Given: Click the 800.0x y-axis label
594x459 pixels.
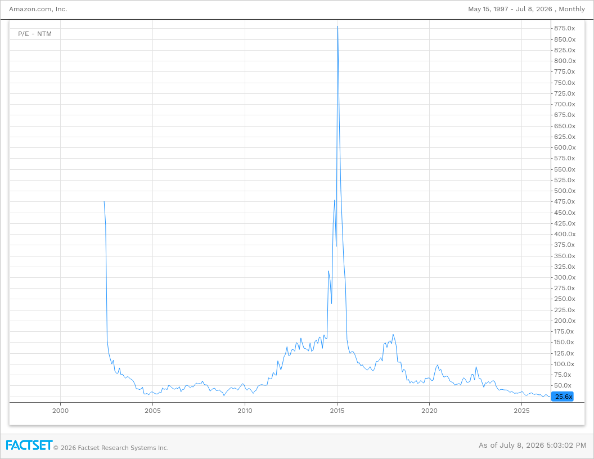Looking at the screenshot, I should pyautogui.click(x=565, y=61).
